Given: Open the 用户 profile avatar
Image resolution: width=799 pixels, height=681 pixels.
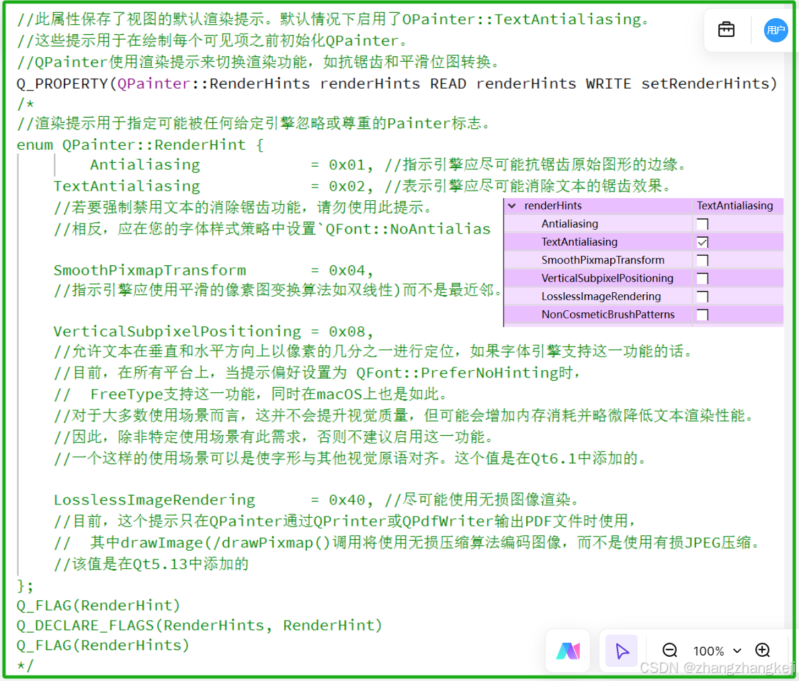Looking at the screenshot, I should point(775,30).
